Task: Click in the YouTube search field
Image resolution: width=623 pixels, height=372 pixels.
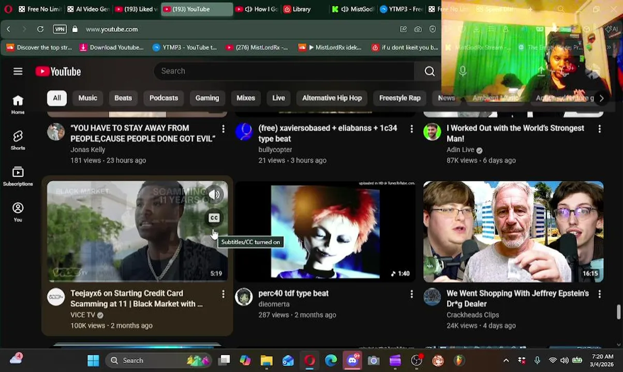Action: point(284,71)
